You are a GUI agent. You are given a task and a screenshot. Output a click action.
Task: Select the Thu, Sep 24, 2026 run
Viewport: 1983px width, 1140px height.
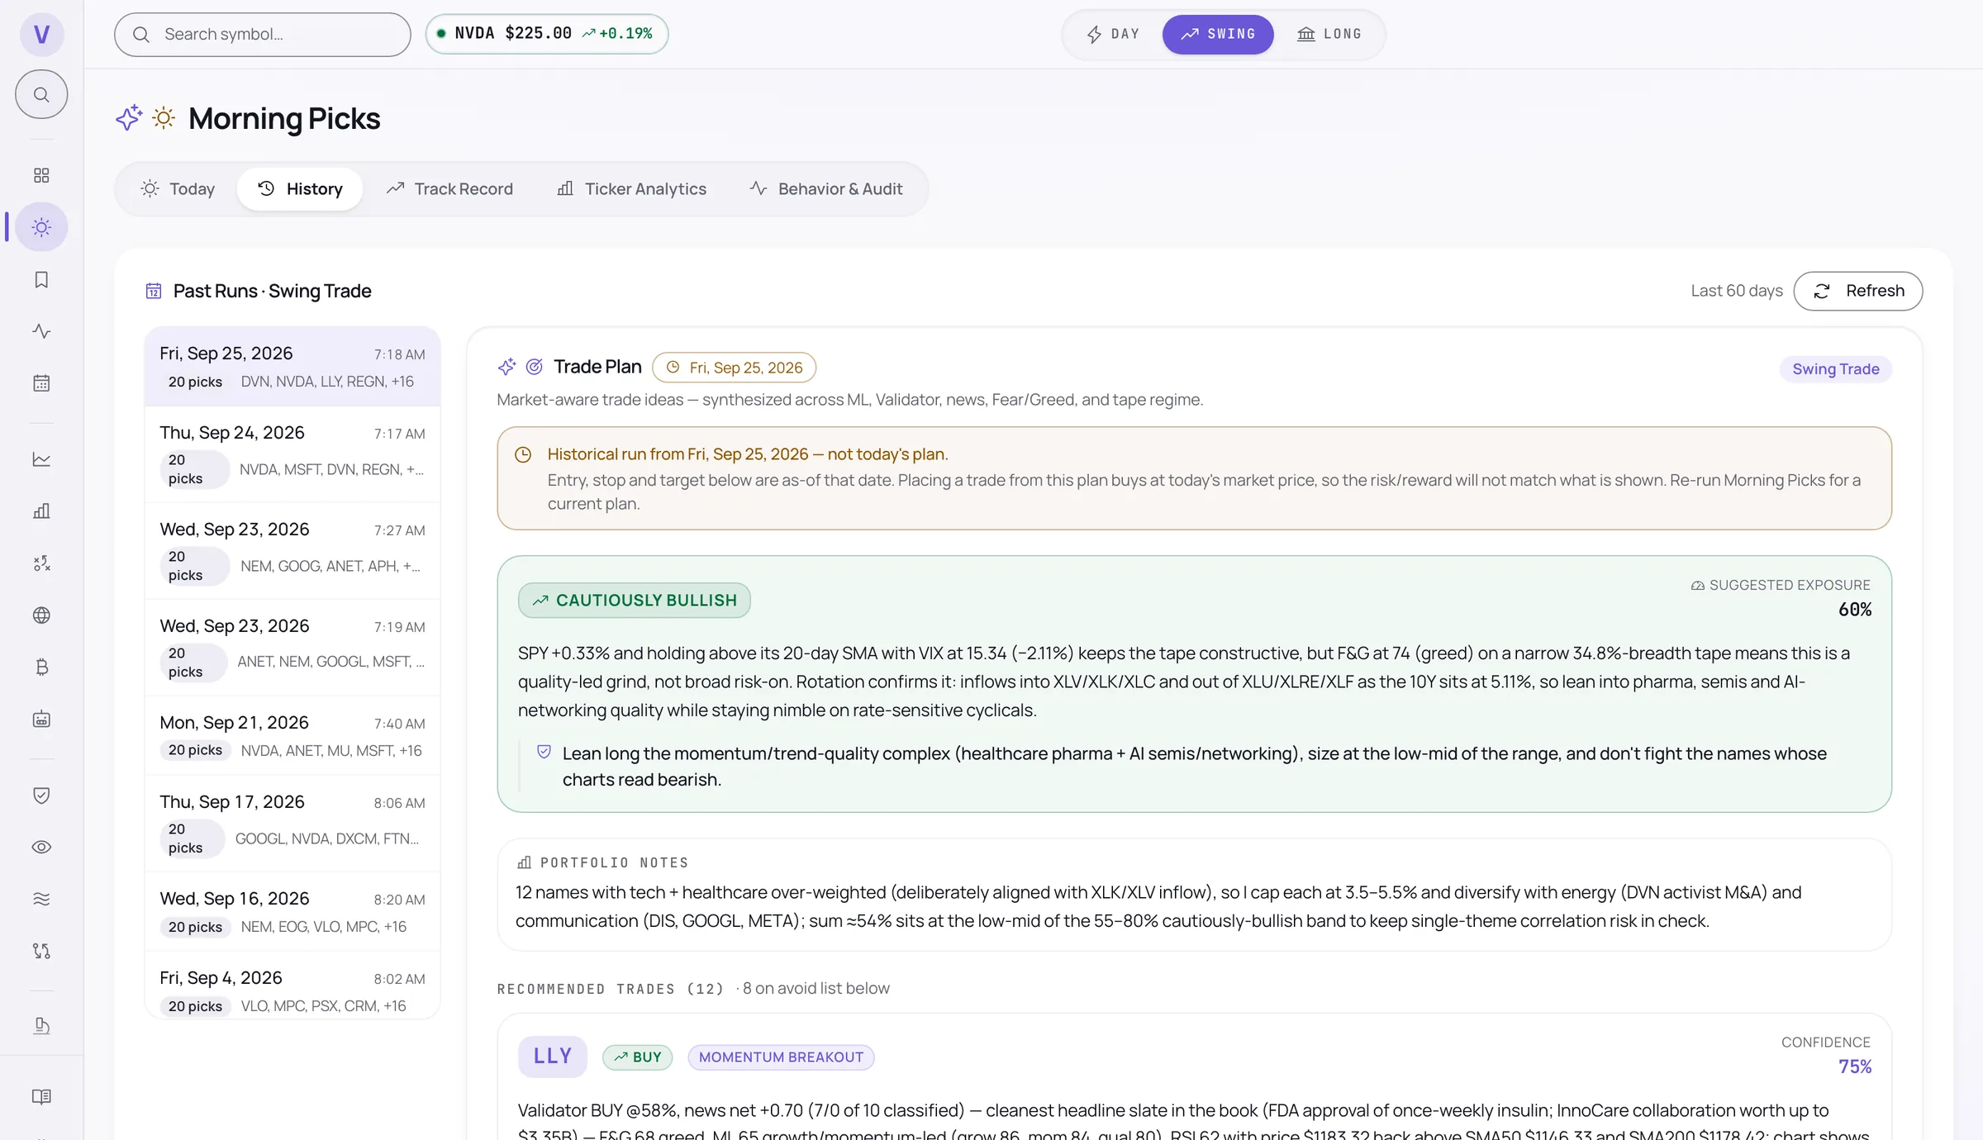pos(292,454)
